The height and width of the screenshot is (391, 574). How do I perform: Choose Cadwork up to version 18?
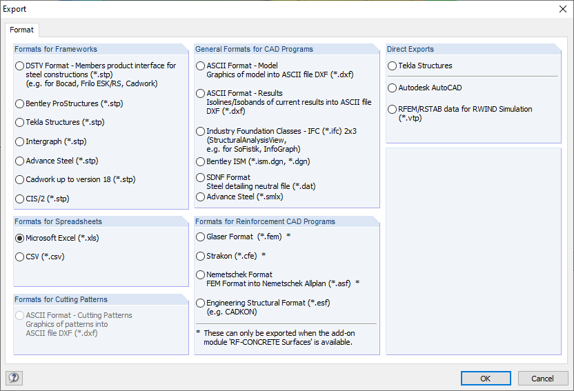coord(20,179)
